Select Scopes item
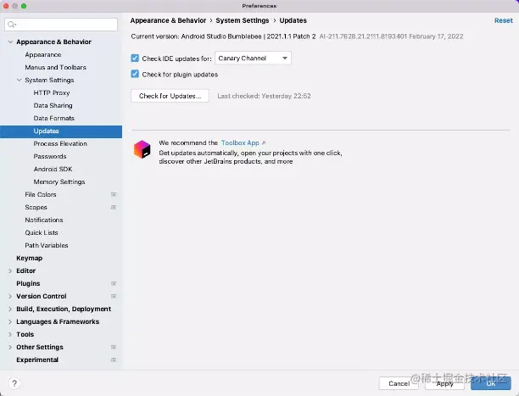 click(36, 207)
